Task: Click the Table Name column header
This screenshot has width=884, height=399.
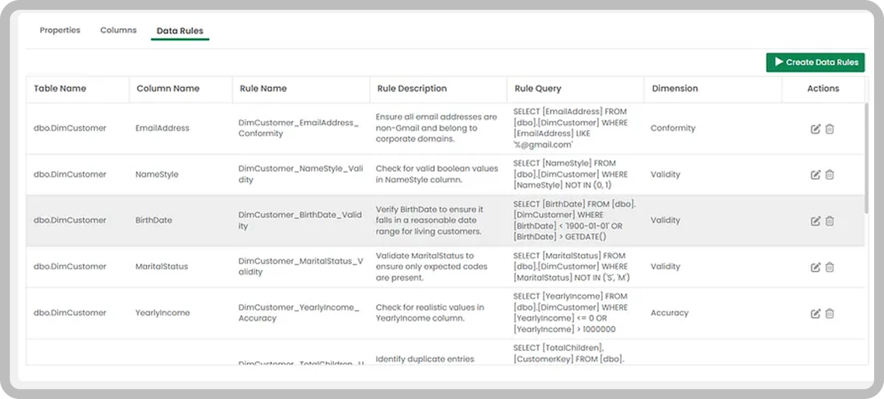Action: pyautogui.click(x=60, y=88)
